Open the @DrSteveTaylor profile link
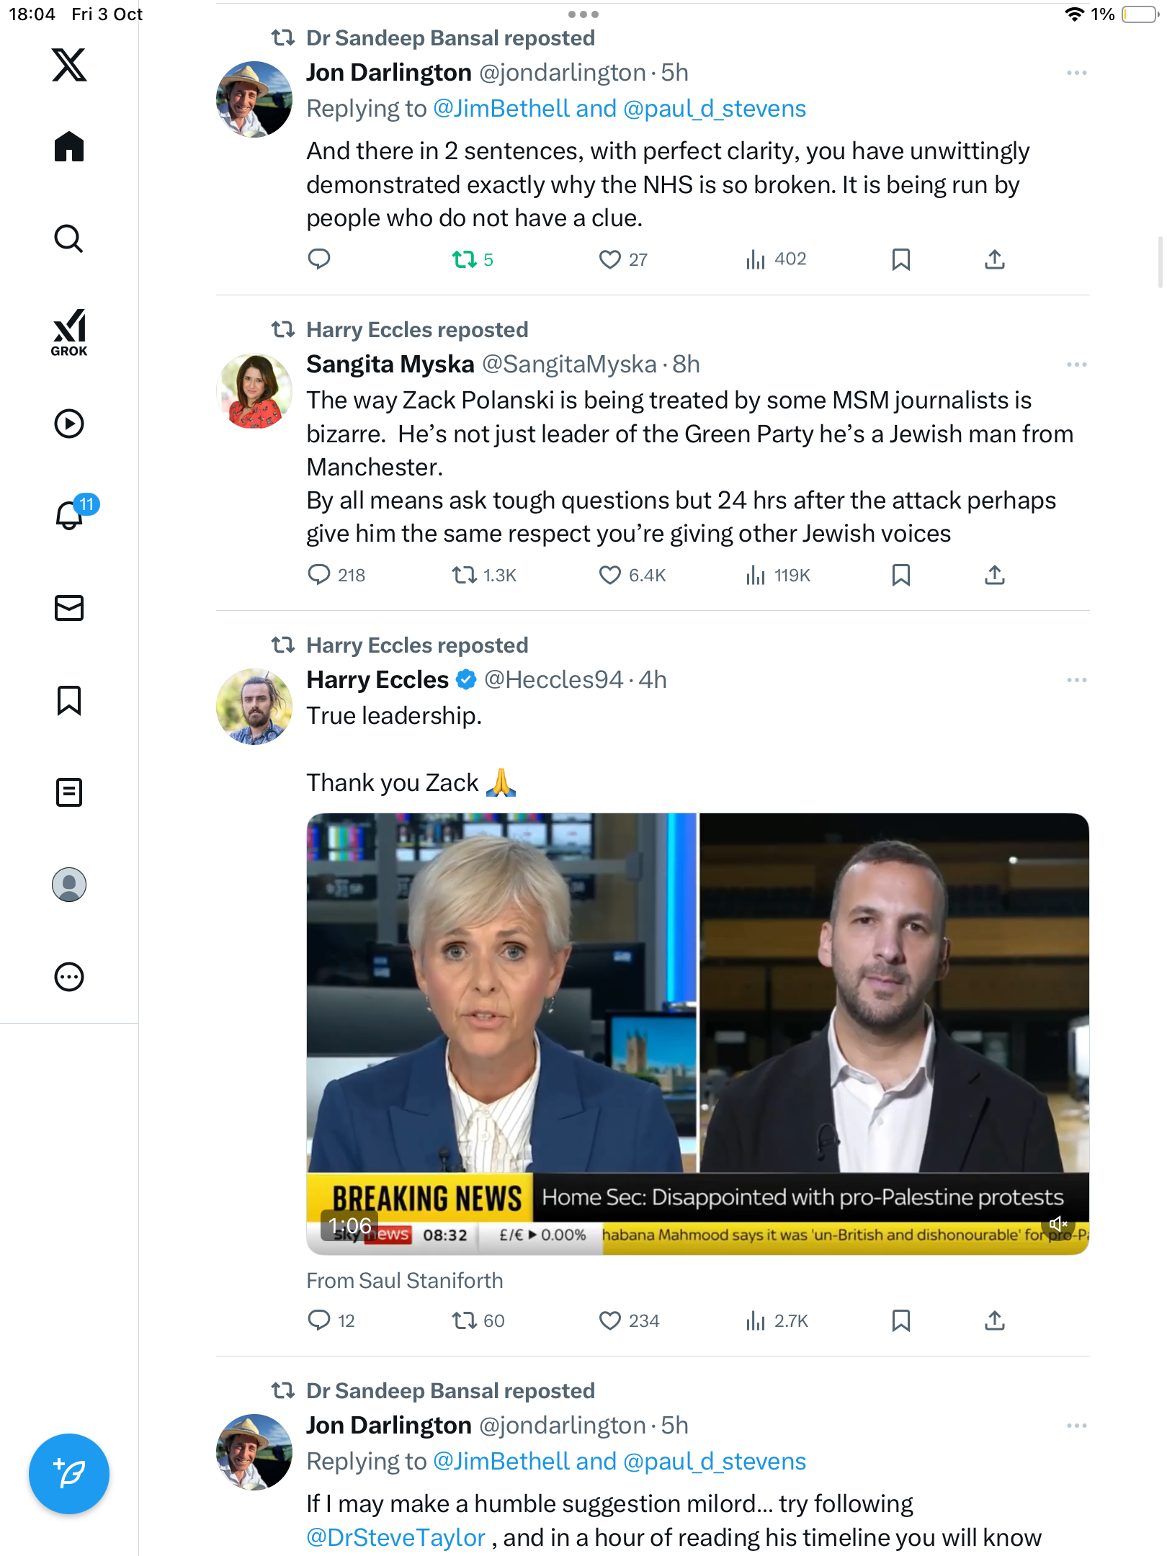Image resolution: width=1167 pixels, height=1556 pixels. (395, 1538)
